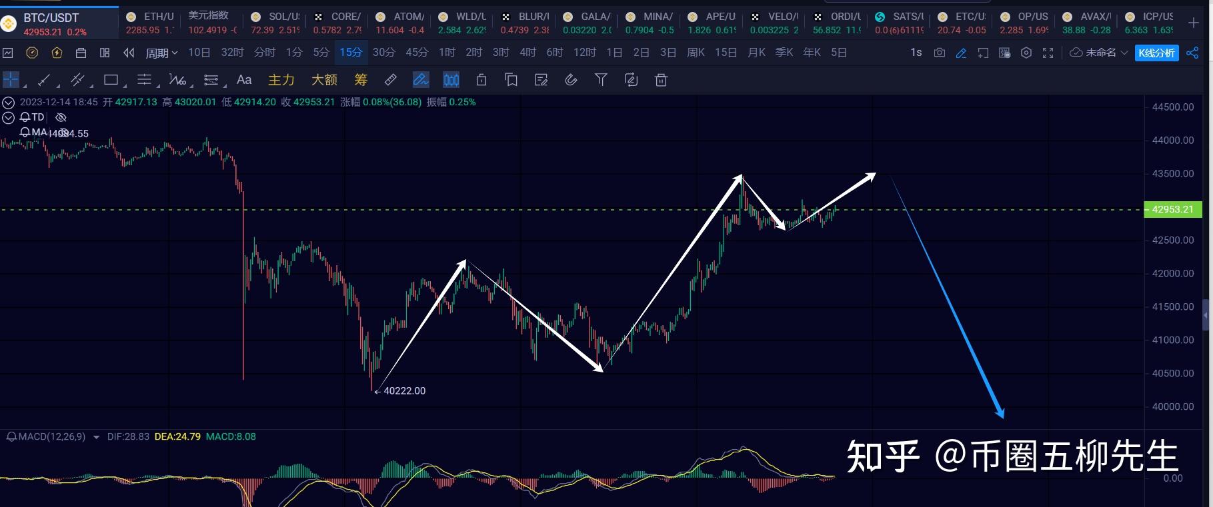Viewport: 1213px width, 507px height.
Task: Click the MACD indicator bell icon
Action: 12,437
